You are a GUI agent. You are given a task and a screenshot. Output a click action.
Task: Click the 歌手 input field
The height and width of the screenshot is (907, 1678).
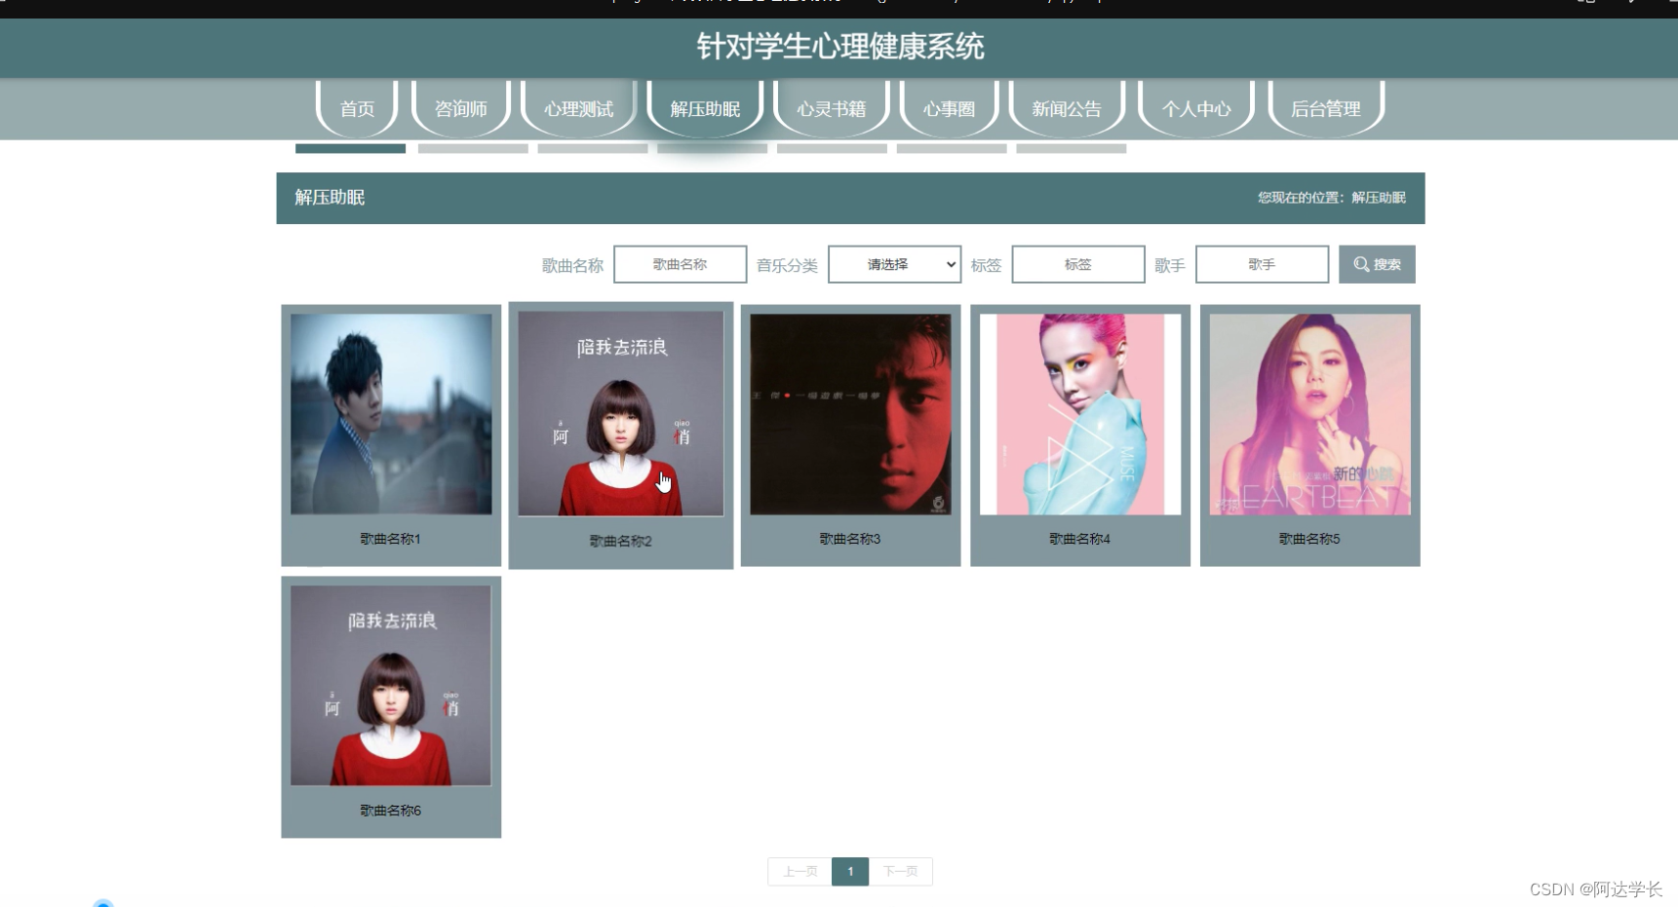pos(1262,264)
